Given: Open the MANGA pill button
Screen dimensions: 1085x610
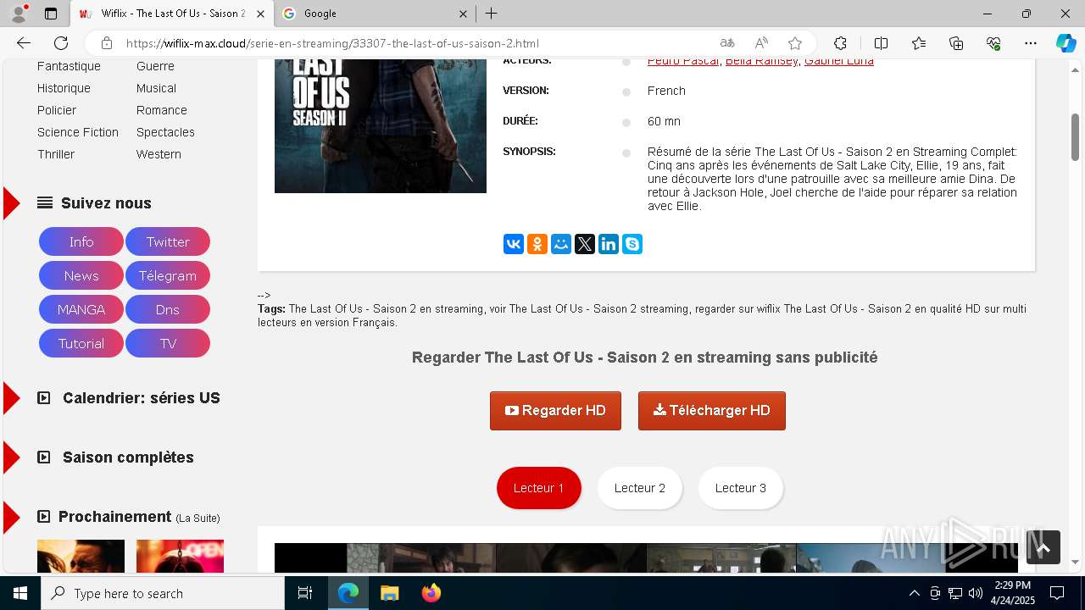Looking at the screenshot, I should click(81, 309).
